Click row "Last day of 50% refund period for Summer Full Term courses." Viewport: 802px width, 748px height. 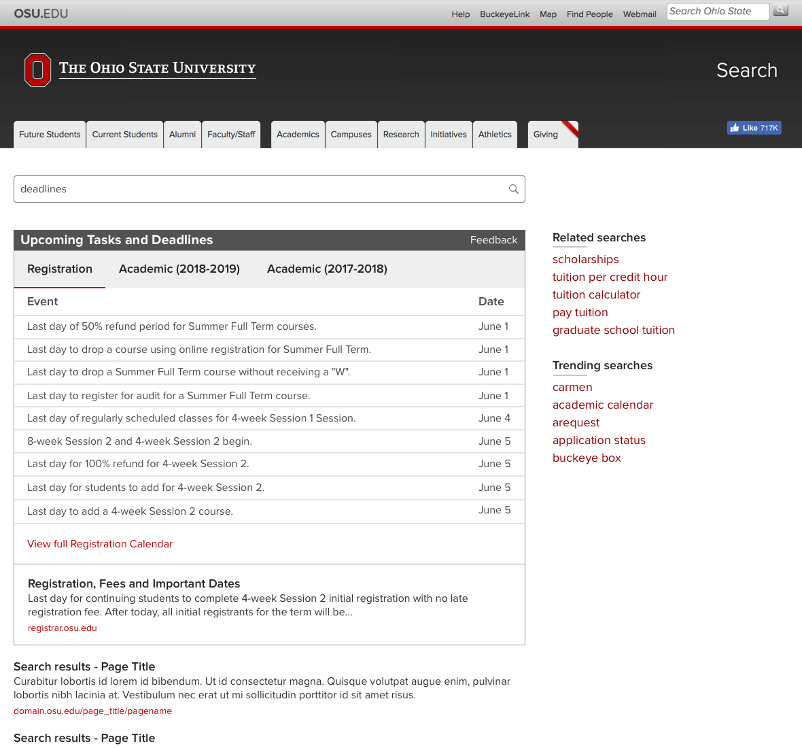(x=270, y=327)
